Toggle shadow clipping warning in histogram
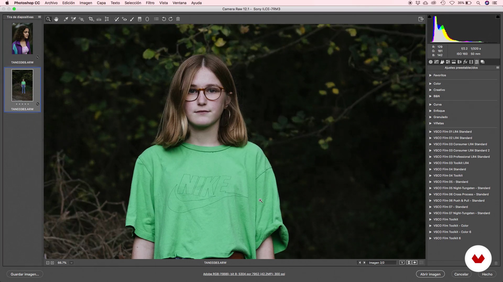This screenshot has height=282, width=503. pos(429,17)
